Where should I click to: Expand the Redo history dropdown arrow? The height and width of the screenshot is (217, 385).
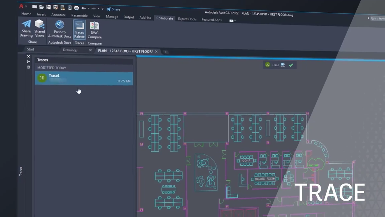point(99,9)
